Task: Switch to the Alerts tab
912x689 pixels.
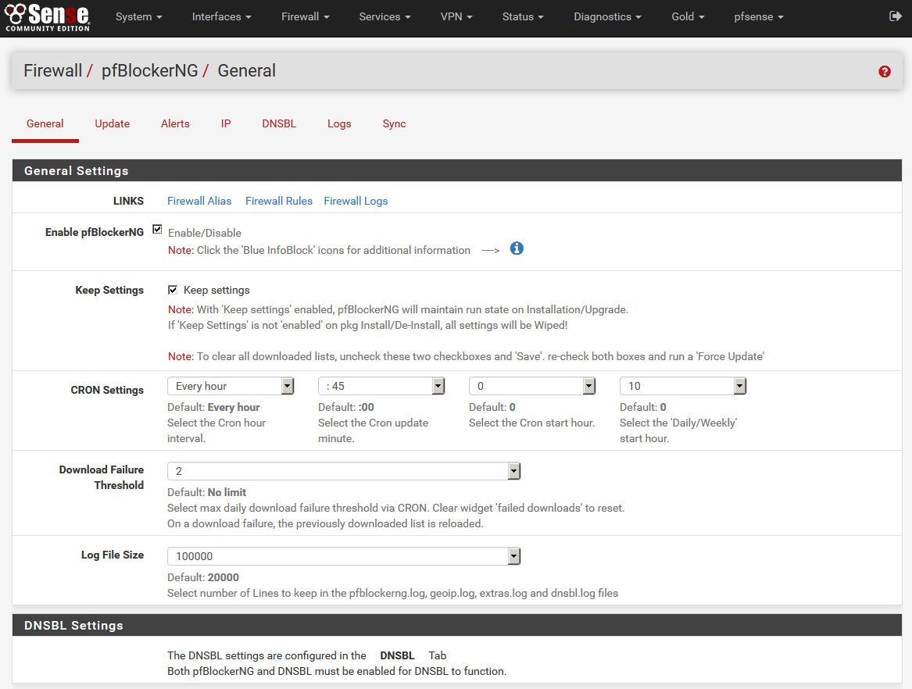Action: pyautogui.click(x=175, y=124)
